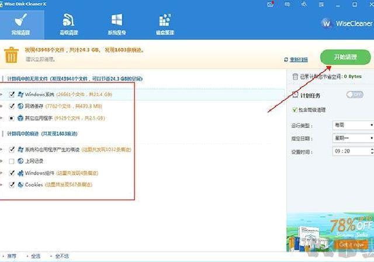Image resolution: width=374 pixels, height=262 pixels.
Task: Open the 常规清理 common cleaner tab
Action: click(21, 25)
